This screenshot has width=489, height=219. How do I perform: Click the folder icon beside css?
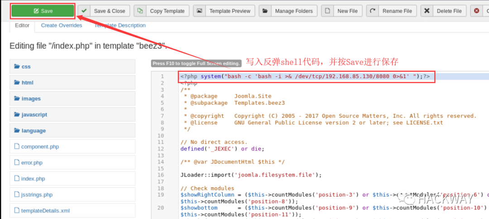pos(17,67)
